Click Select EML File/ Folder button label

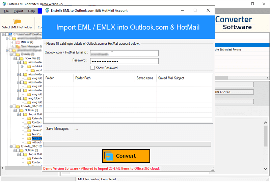click(17, 27)
